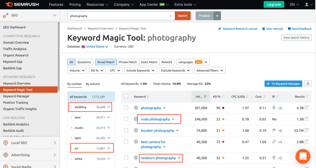Click the sidebar vertical scrollbar
This screenshot has height=168, width=316.
(59, 56)
